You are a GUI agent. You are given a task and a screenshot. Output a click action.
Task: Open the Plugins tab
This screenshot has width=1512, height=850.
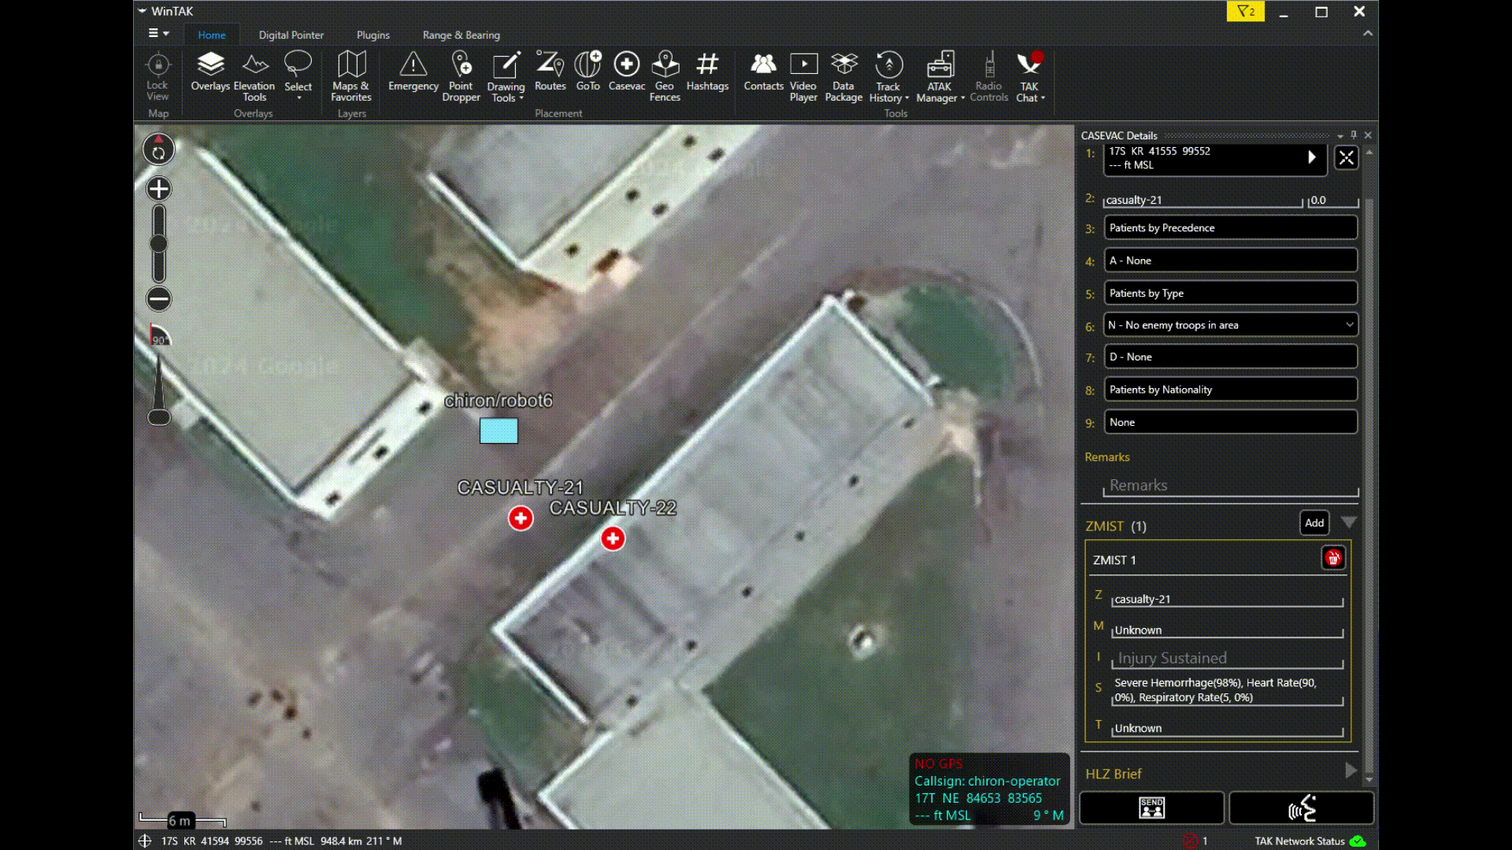pos(373,35)
